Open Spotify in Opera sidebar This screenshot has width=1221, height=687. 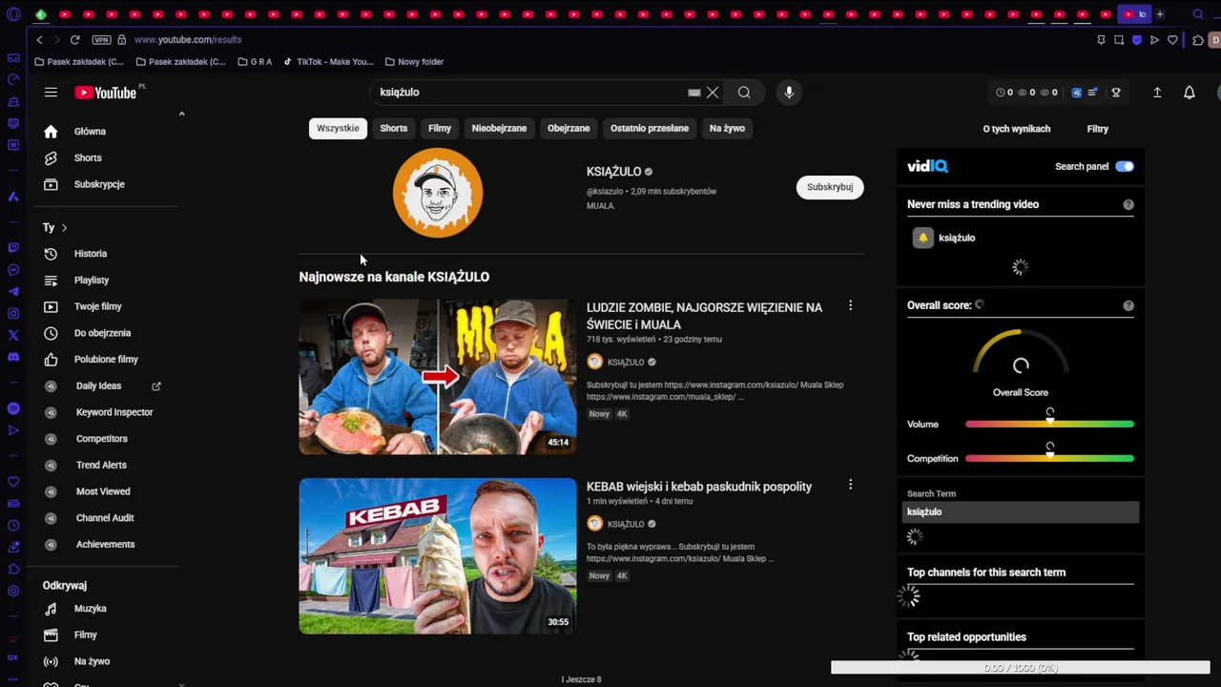(x=13, y=408)
